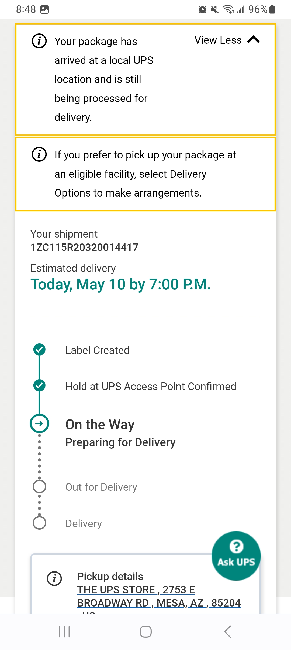The height and width of the screenshot is (650, 291).
Task: Click info icon beside pickup preference notice
Action: 39,155
